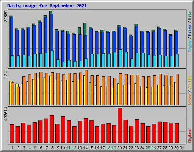Viewport: 194px width, 152px height.
Task: Select day 20 on the x-axis
Action: 119,148
